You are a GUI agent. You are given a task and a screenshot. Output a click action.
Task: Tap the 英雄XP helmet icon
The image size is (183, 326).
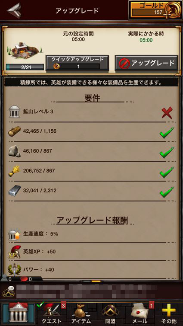click(14, 252)
